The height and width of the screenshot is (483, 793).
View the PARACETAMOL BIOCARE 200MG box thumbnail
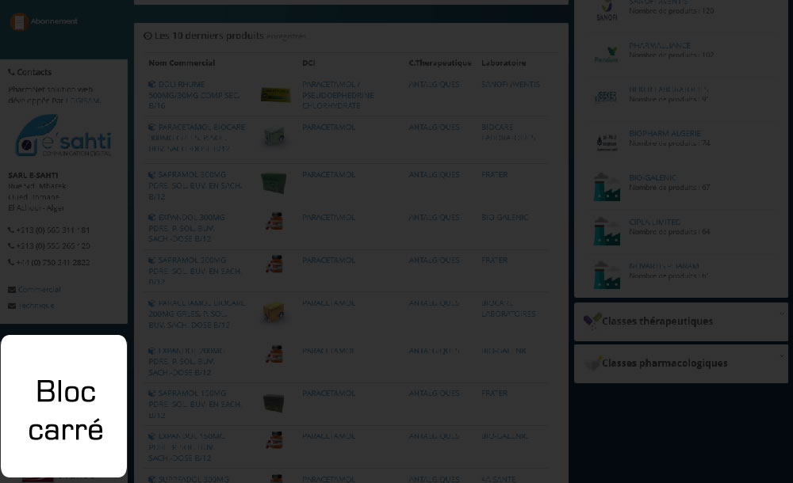[x=274, y=311]
